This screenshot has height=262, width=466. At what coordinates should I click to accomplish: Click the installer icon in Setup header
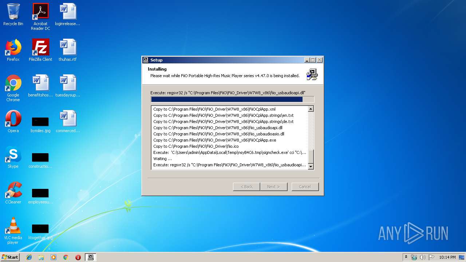pyautogui.click(x=312, y=74)
